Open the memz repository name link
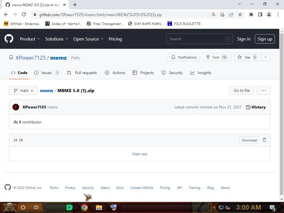The image size is (284, 213). point(58,58)
